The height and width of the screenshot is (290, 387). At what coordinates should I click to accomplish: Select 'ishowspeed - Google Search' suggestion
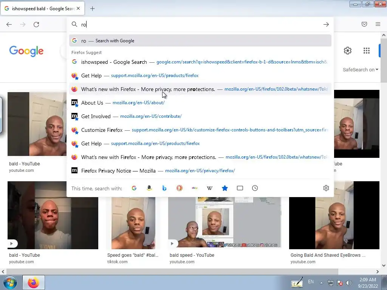200,62
